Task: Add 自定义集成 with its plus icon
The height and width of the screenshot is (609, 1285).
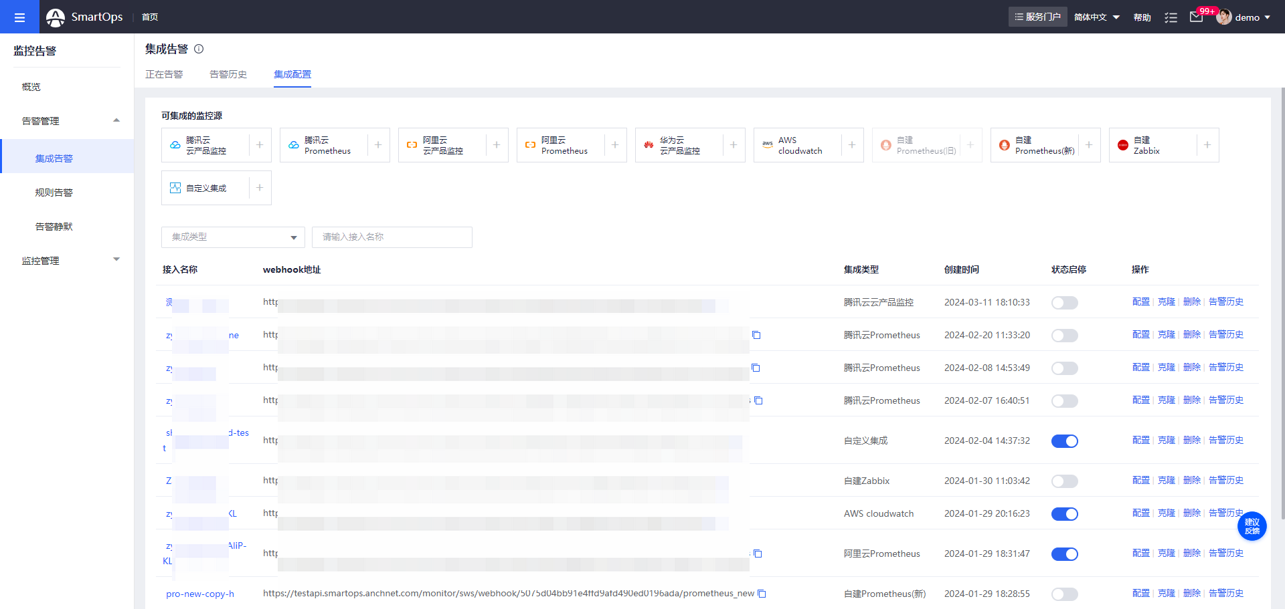Action: tap(260, 188)
